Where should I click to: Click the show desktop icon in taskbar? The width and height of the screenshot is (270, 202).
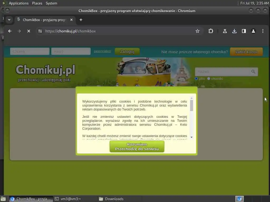tap(3, 199)
